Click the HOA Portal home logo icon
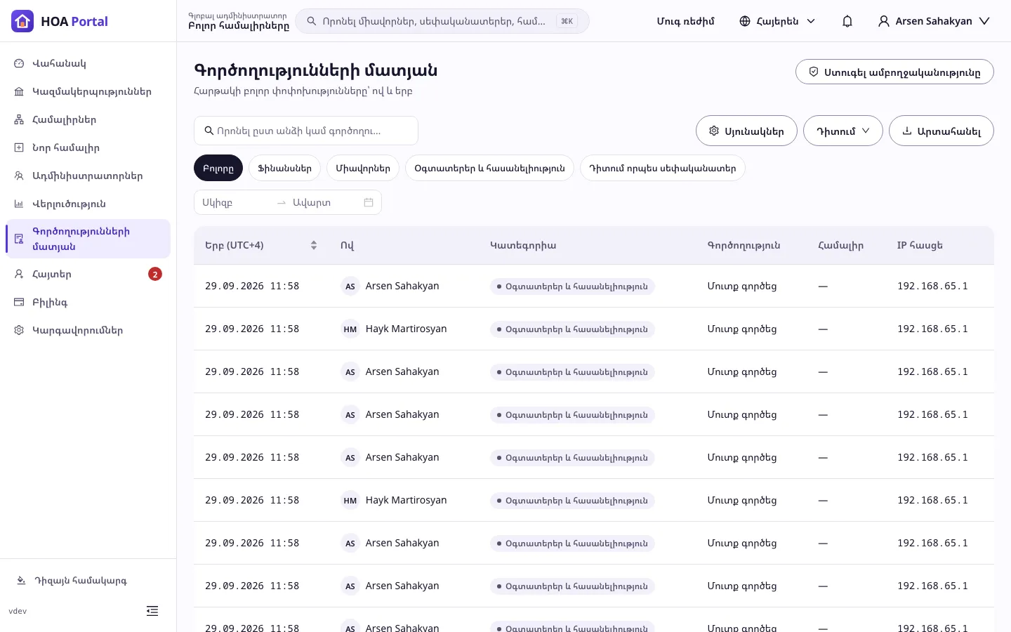 pyautogui.click(x=22, y=21)
